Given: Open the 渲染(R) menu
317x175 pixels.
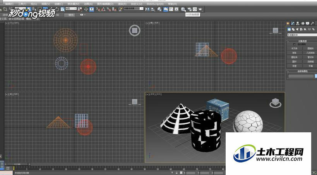Looking at the screenshot, I should 122,4.
